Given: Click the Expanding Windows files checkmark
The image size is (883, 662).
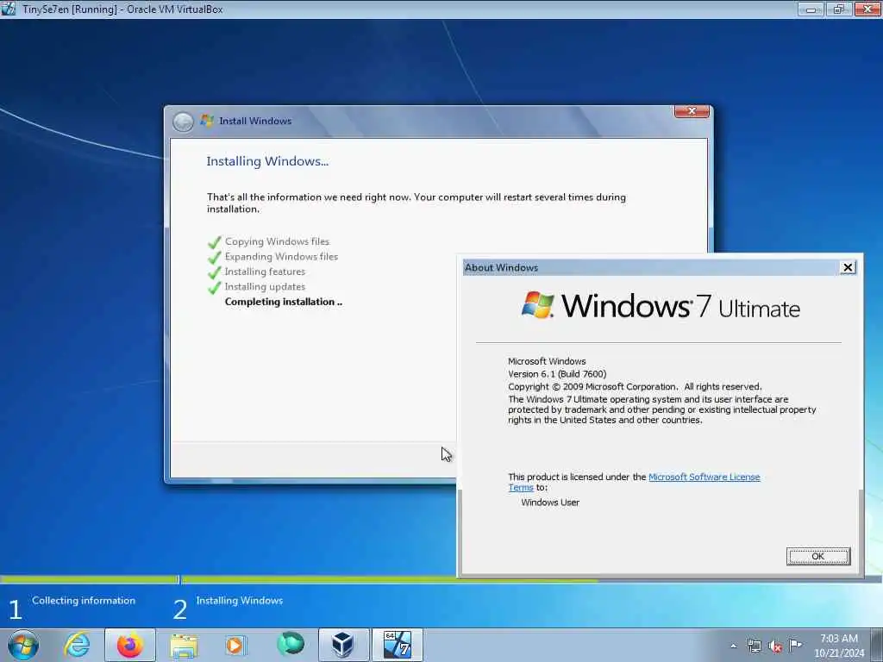Looking at the screenshot, I should coord(214,257).
